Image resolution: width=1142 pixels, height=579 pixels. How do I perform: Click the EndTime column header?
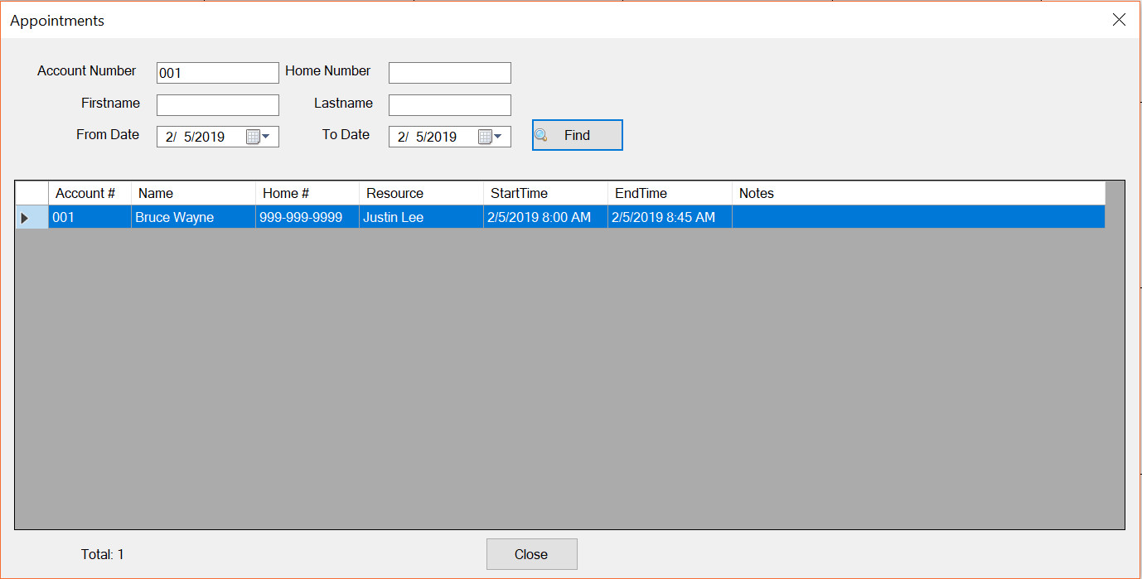(x=670, y=193)
